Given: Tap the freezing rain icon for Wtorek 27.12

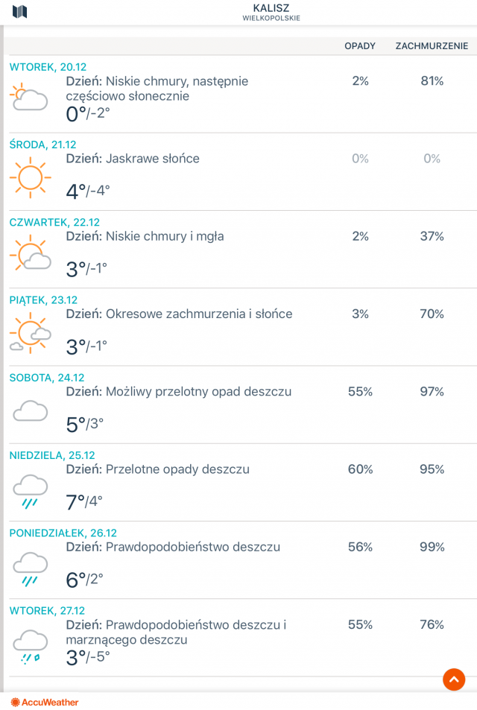Looking at the screenshot, I should pyautogui.click(x=31, y=647).
